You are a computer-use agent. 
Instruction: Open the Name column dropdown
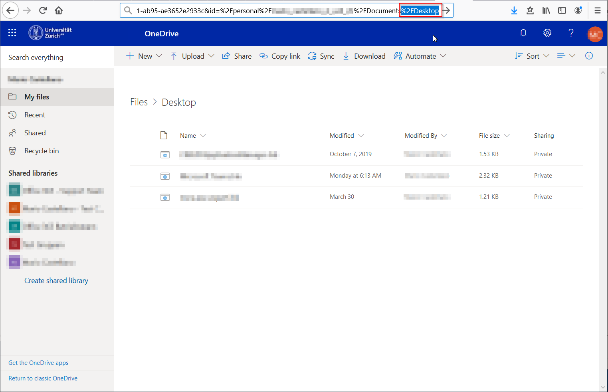193,136
